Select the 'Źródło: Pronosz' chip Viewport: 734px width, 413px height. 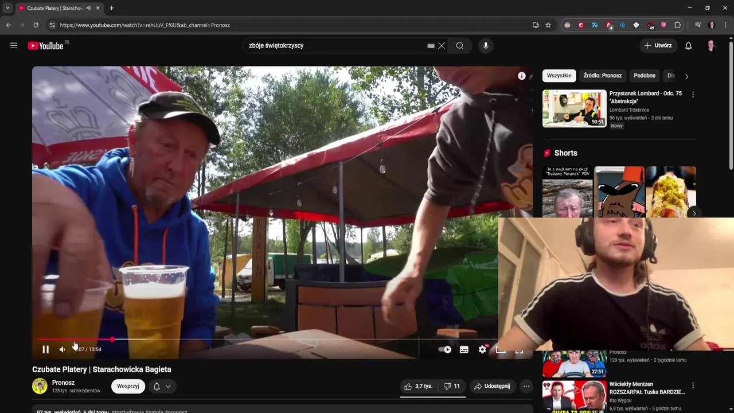point(602,76)
